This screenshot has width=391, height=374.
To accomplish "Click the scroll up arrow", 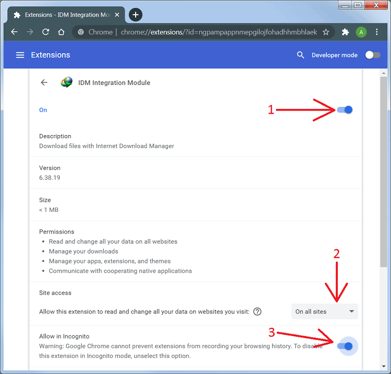I will coord(384,73).
